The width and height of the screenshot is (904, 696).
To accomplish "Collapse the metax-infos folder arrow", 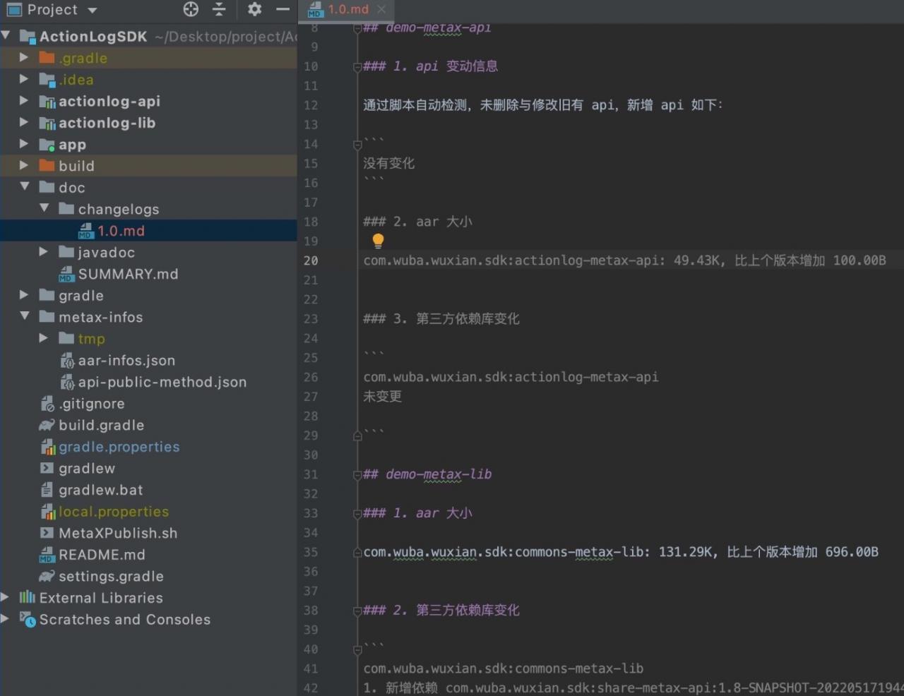I will pos(25,316).
